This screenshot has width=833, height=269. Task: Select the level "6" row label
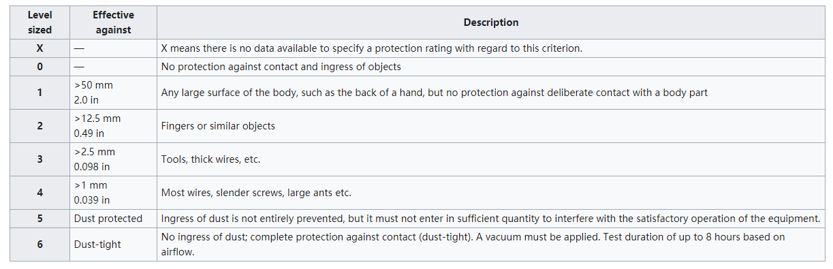(40, 244)
